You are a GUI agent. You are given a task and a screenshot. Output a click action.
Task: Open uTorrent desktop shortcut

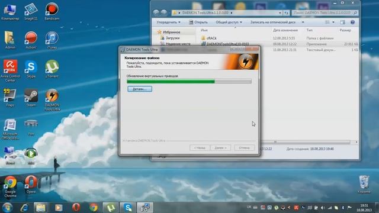[x=52, y=69]
